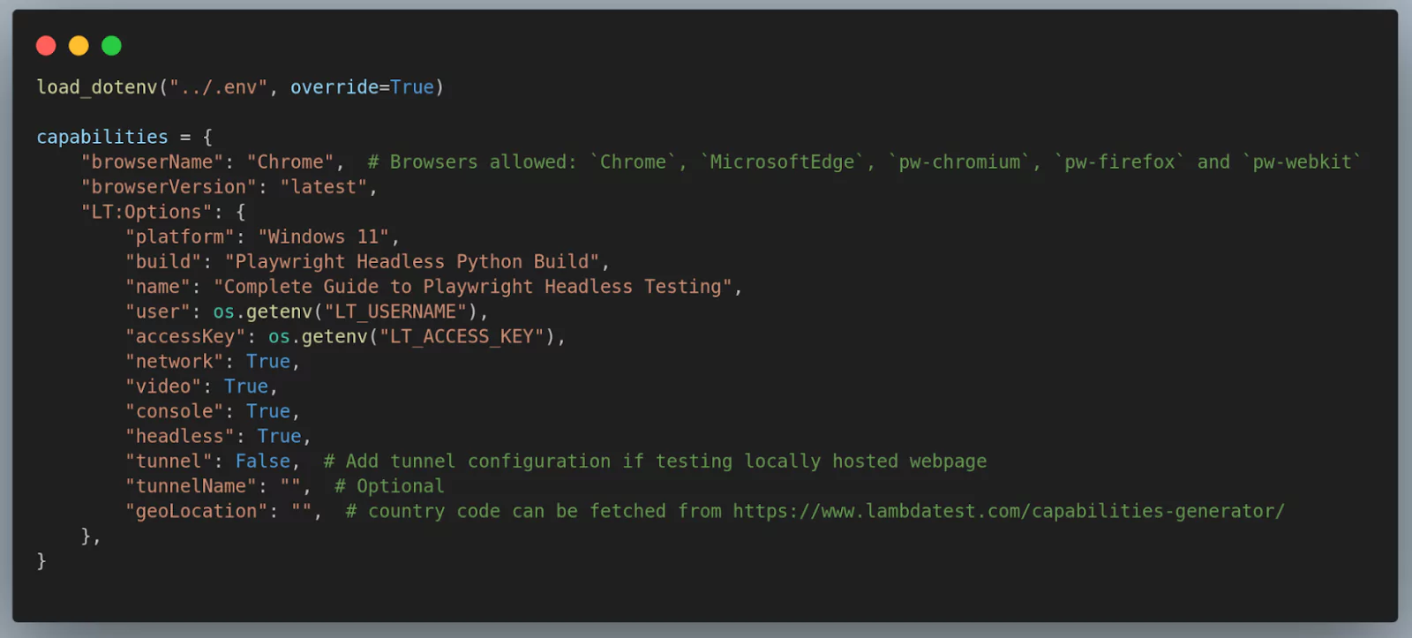Screen dimensions: 1412x638
Task: Click the "Playwright Headless Python Build" string
Action: (412, 262)
